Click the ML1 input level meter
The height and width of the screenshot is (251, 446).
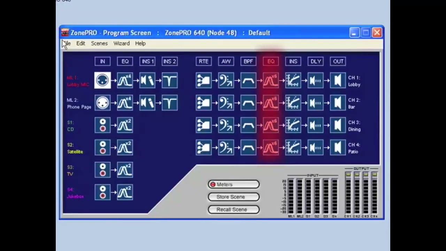[291, 196]
